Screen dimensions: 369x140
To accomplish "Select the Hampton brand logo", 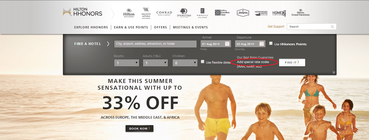I will pyautogui.click(x=243, y=13).
